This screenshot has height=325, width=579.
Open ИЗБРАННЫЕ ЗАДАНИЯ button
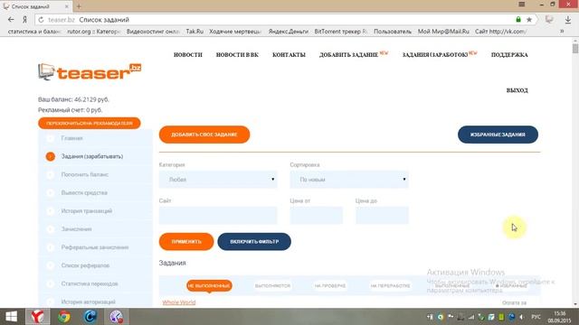(498, 135)
